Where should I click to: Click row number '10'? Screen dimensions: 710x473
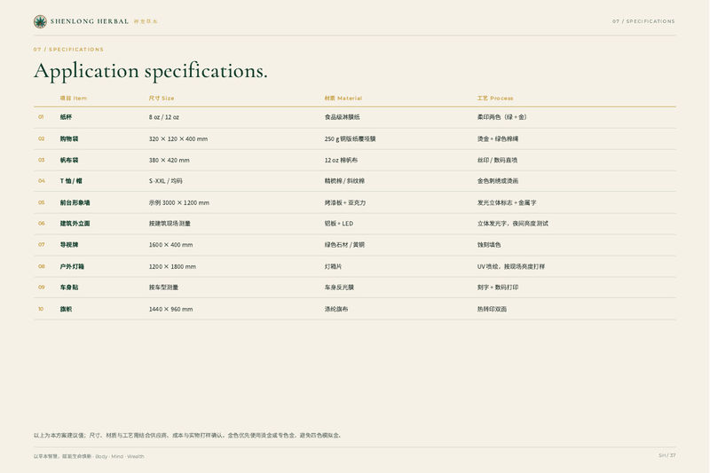41,309
